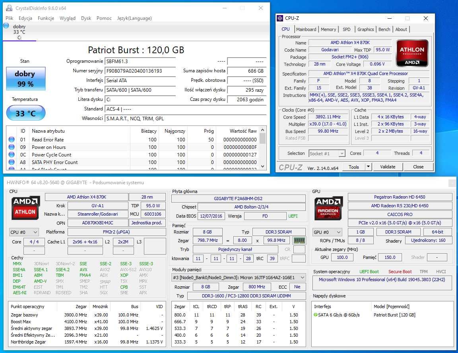Click the Secure Boot label in HWiNFO

coord(400,272)
